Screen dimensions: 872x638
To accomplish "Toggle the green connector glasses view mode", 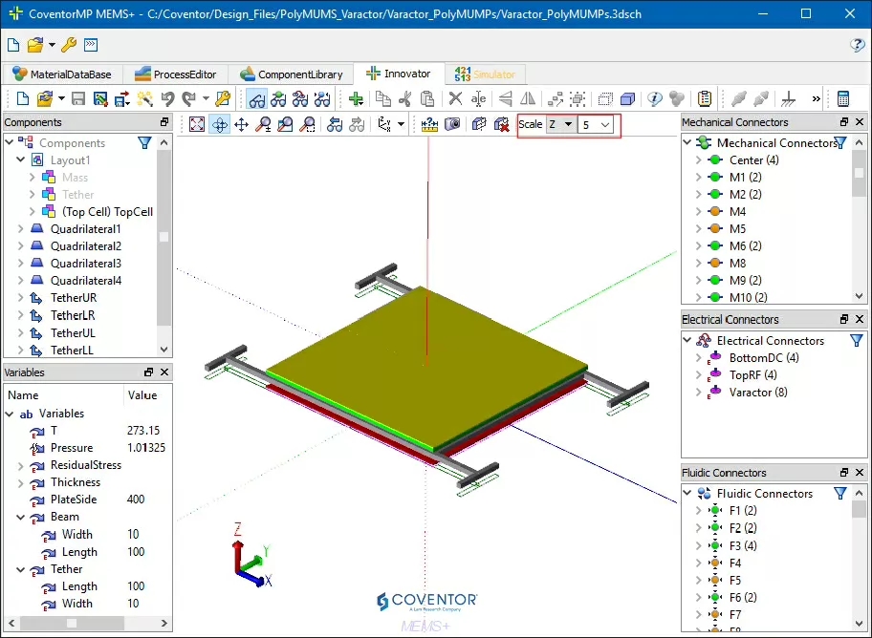I will [x=278, y=99].
